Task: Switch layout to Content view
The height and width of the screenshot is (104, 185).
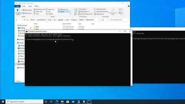Action: click(49, 14)
